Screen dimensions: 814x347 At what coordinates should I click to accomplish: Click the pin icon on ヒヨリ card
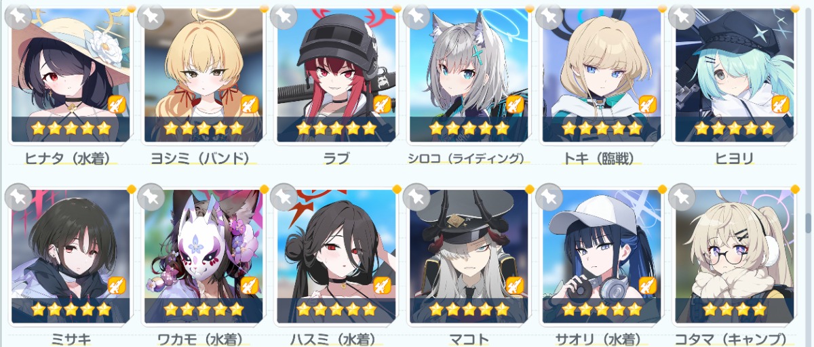point(682,16)
